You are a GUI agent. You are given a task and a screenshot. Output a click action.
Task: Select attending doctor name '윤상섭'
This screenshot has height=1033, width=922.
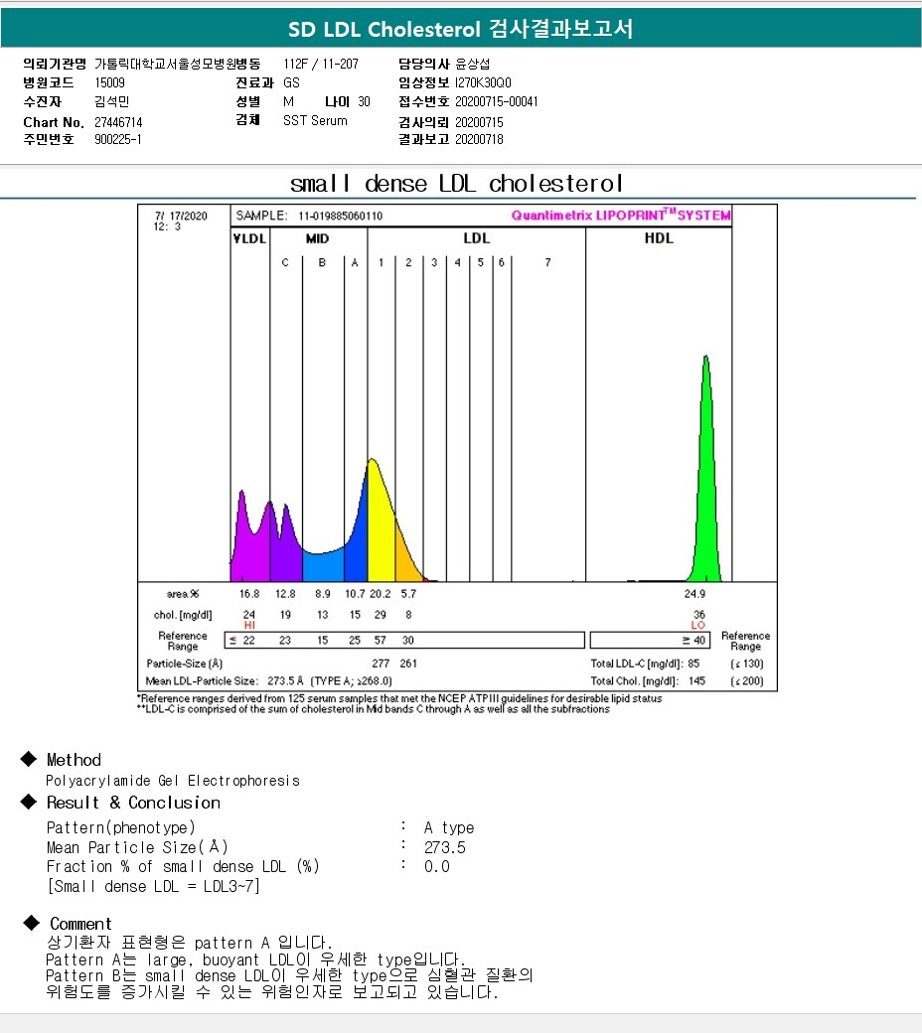coord(473,64)
